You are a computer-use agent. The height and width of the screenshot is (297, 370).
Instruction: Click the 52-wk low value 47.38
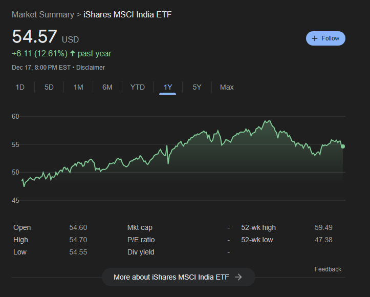(x=323, y=240)
